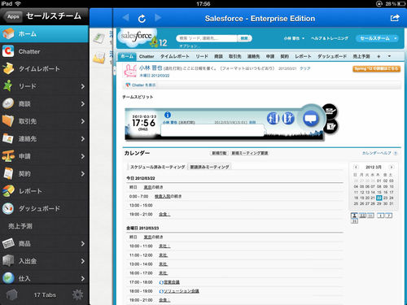This screenshot has width=407, height=305.
Task: Switch to the タイムレポート tab
Action: (x=174, y=56)
